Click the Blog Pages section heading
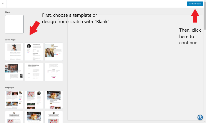The image size is (206, 123). pos(10,88)
